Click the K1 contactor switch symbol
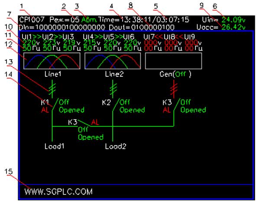 pyautogui.click(x=55, y=105)
